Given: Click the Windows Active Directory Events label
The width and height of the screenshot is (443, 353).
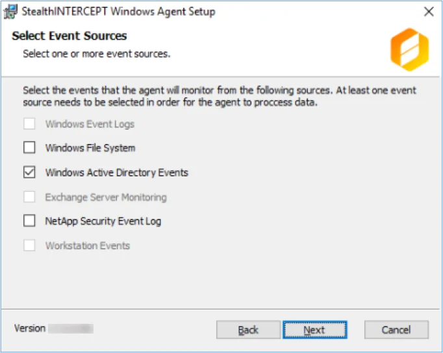Looking at the screenshot, I should coord(117,173).
